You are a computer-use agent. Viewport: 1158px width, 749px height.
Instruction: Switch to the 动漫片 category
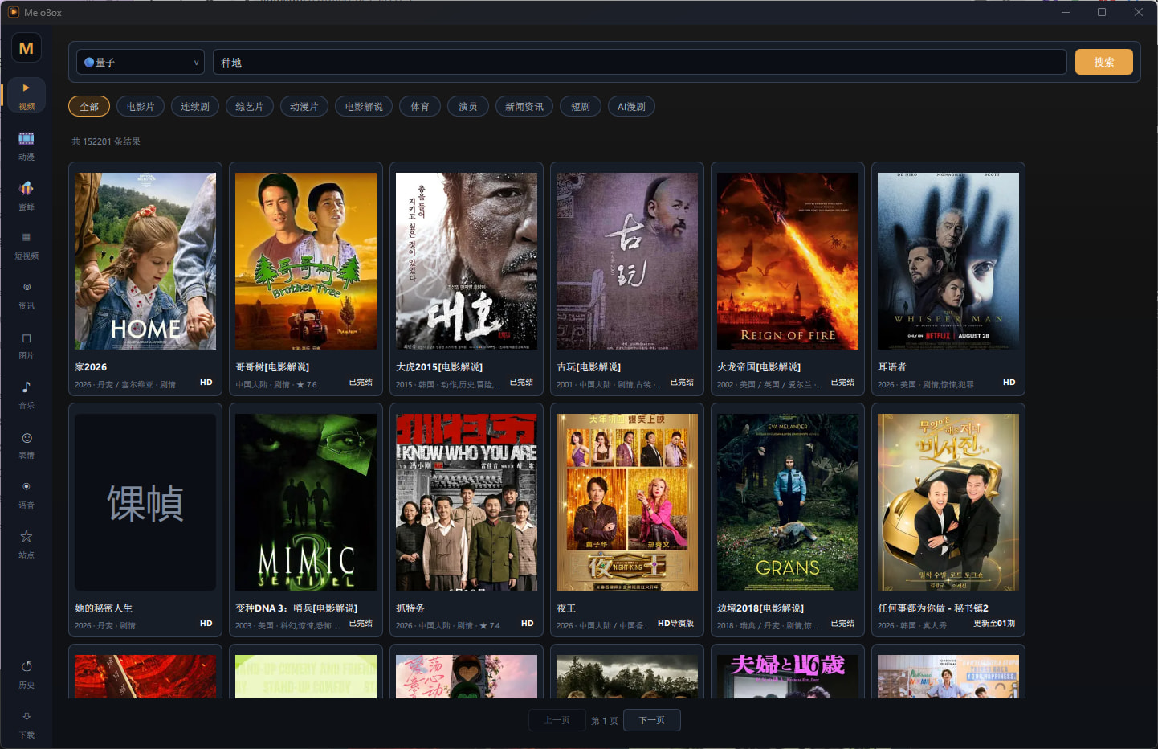click(304, 106)
